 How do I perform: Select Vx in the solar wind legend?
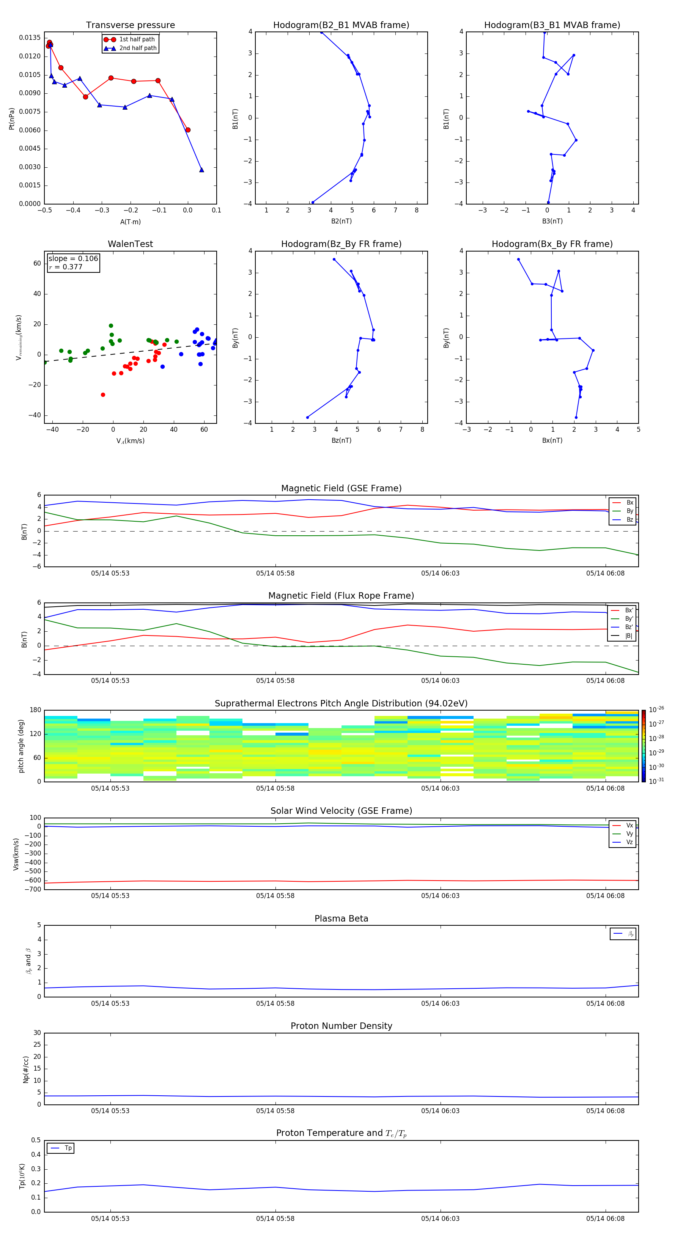coord(623,825)
